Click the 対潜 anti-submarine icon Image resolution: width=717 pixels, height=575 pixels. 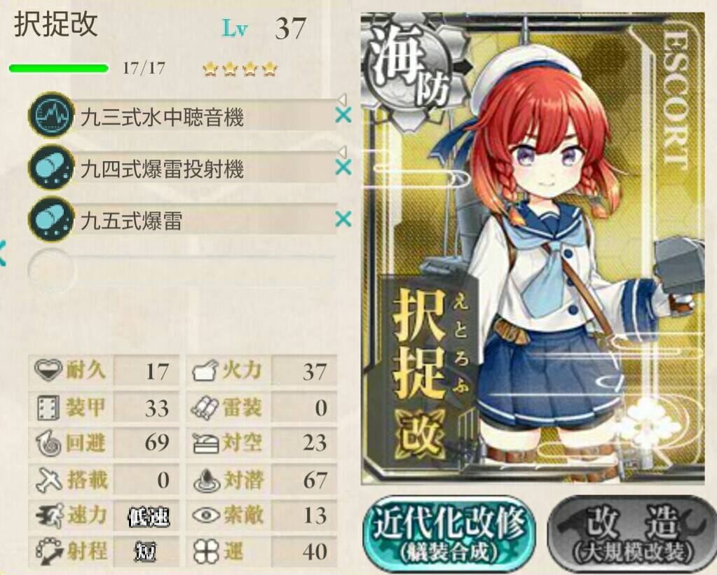(x=207, y=480)
